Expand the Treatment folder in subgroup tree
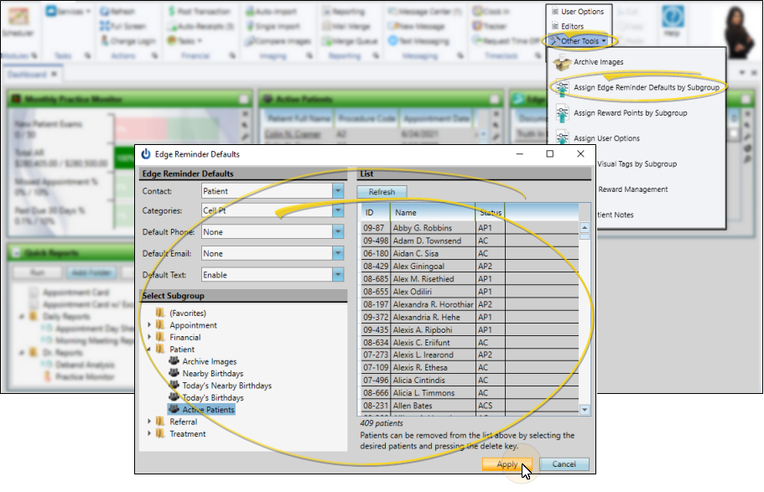Viewport: 764px width, 492px height. (x=149, y=434)
